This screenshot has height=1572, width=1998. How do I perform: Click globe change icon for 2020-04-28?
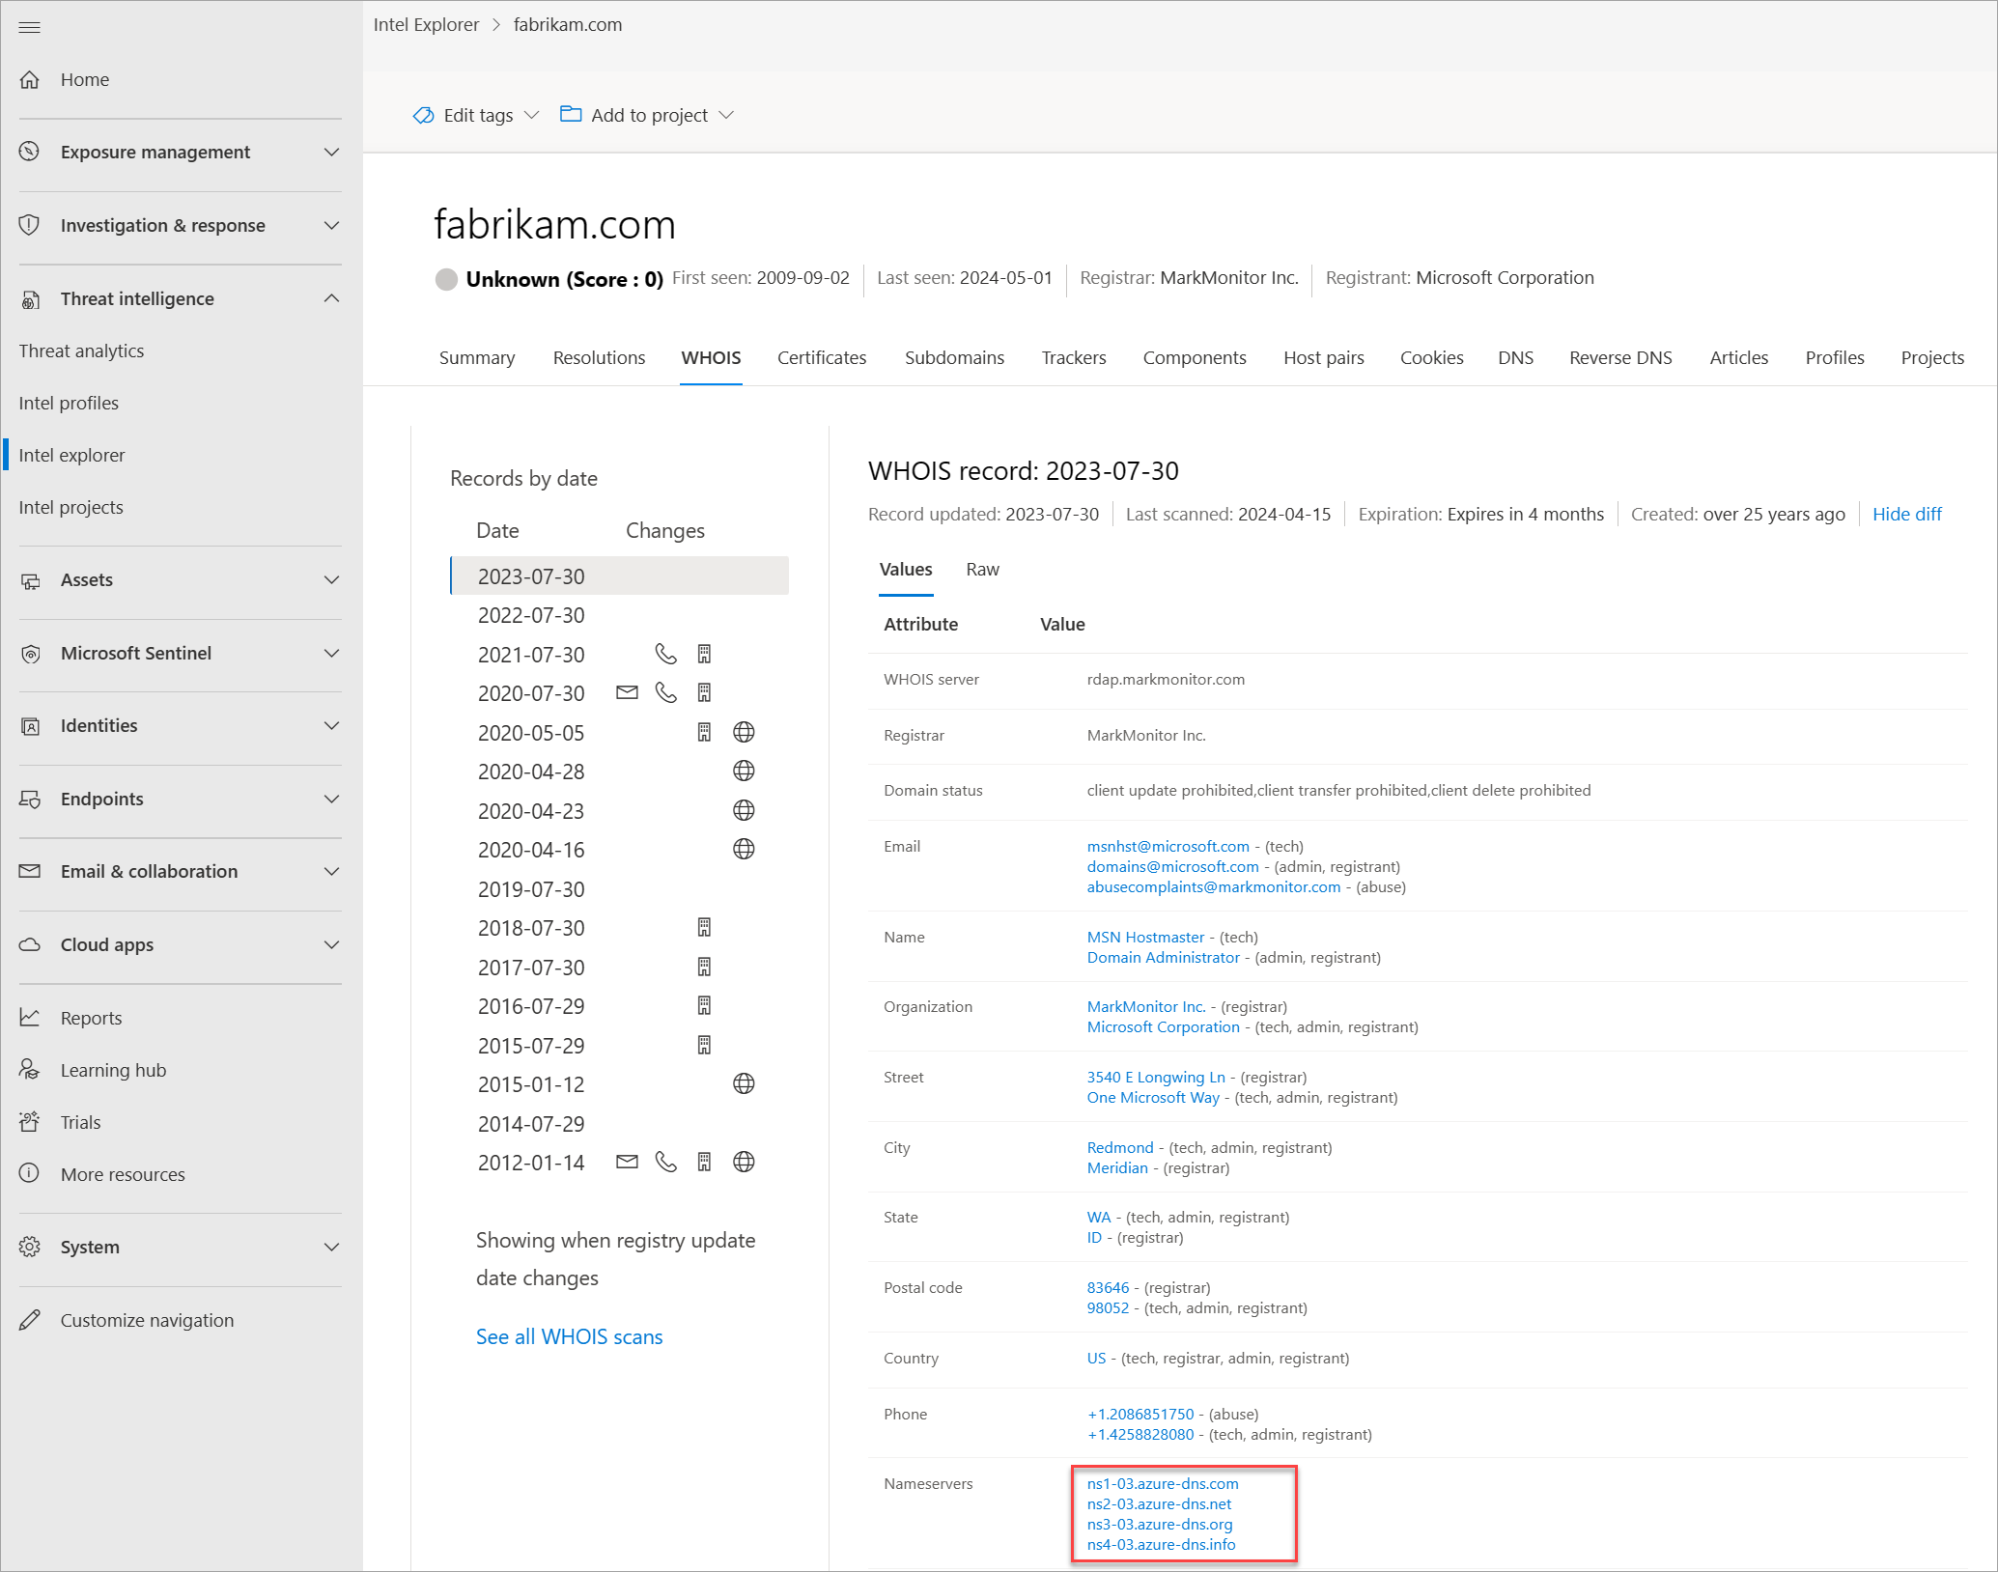pos(744,771)
